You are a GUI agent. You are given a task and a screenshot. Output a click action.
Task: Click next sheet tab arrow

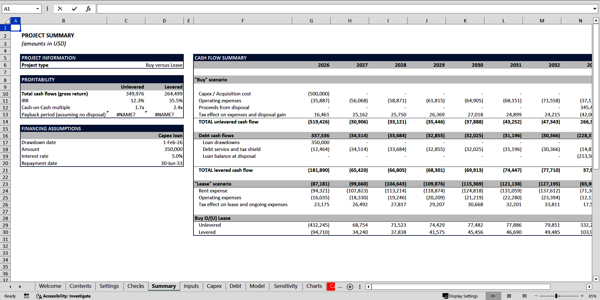(20, 287)
